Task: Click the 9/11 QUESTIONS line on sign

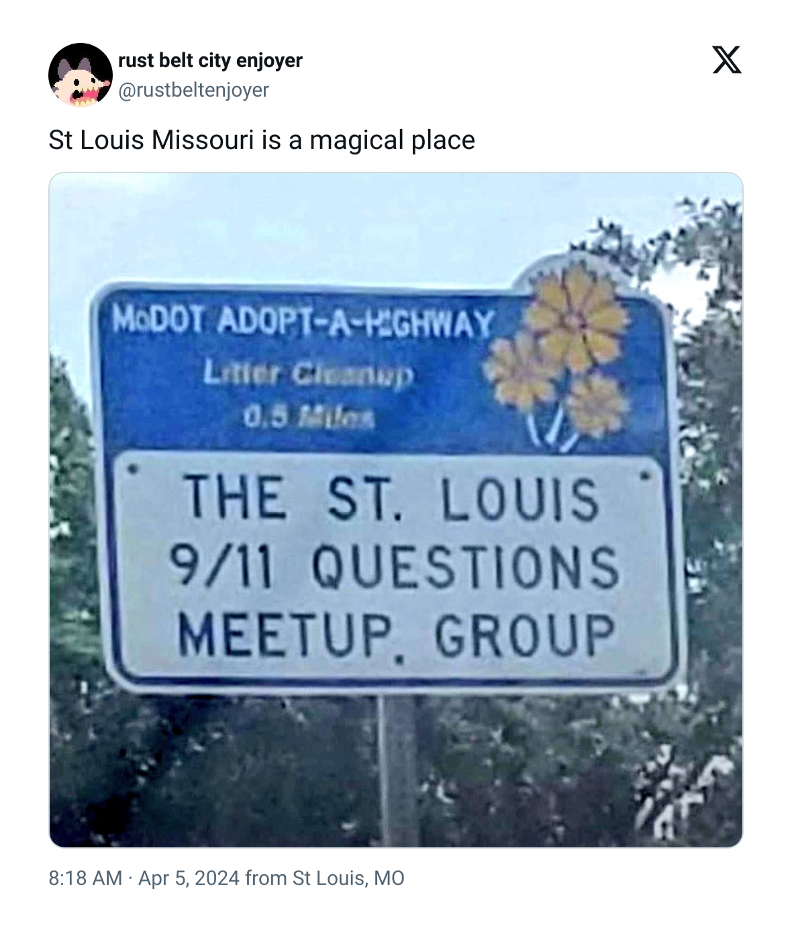Action: click(x=394, y=566)
